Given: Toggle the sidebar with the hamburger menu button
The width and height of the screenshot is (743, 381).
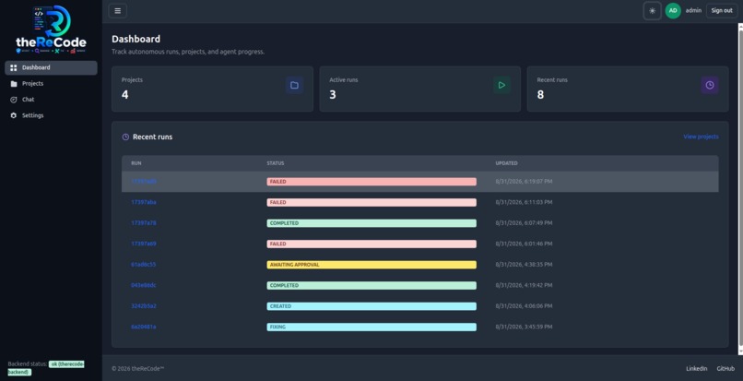Looking at the screenshot, I should [117, 11].
